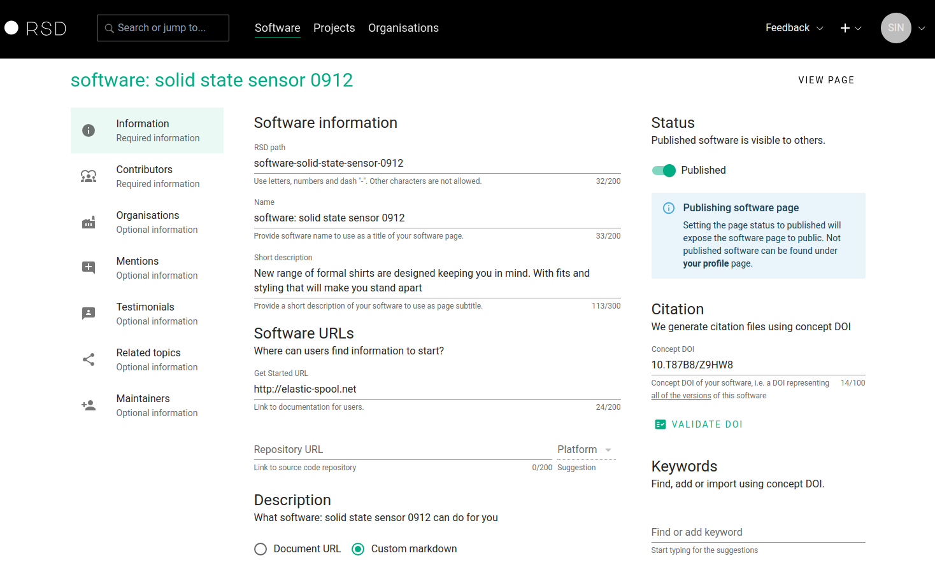Select the Custom markdown radio button
The width and height of the screenshot is (935, 572).
357,548
